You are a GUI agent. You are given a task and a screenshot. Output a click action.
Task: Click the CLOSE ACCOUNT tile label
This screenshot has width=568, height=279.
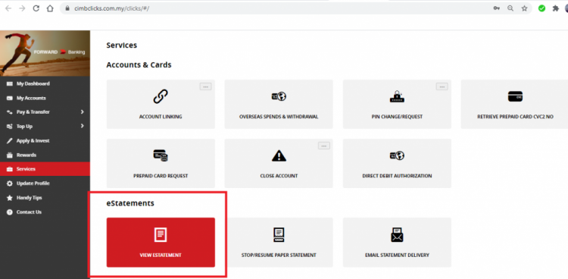coord(279,176)
